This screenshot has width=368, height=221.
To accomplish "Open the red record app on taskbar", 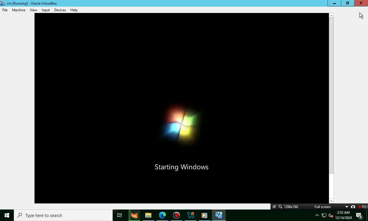I will click(x=177, y=215).
